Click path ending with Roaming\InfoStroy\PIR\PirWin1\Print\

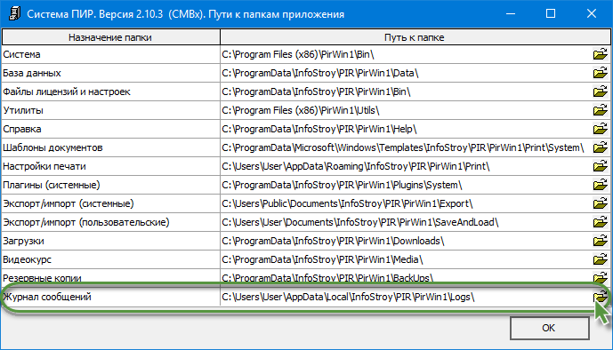(356, 166)
